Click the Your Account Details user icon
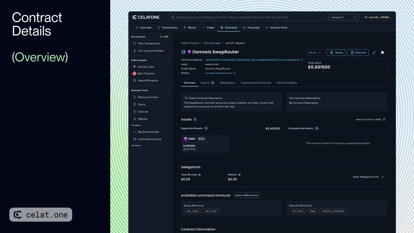This screenshot has width=414, height=233. coord(135,51)
